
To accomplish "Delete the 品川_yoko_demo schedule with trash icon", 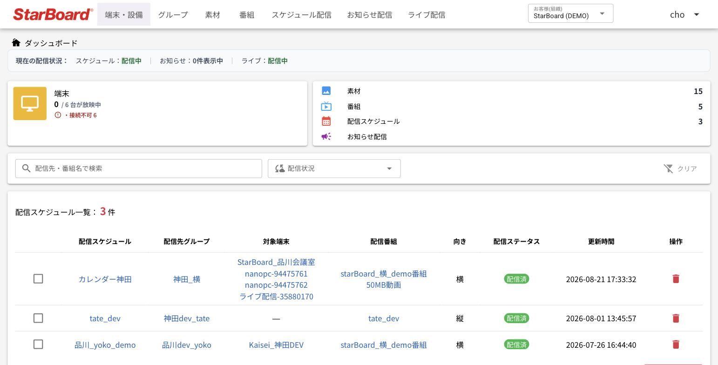I will (676, 344).
